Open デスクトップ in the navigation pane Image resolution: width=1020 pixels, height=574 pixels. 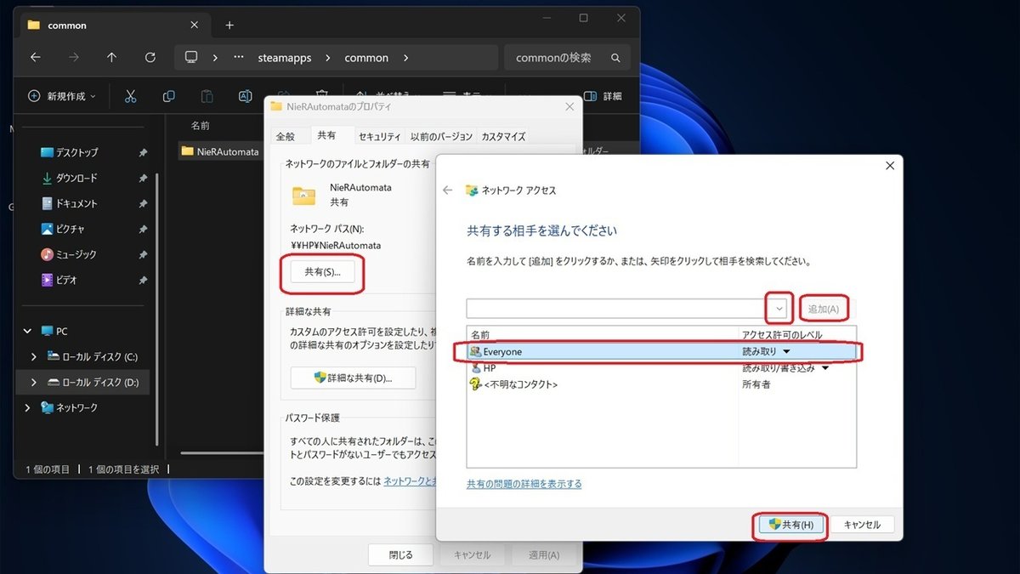click(76, 152)
